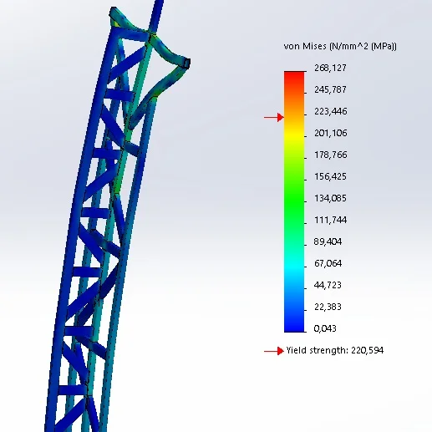
Task: Click legend value 156,425
Action: pyautogui.click(x=330, y=176)
